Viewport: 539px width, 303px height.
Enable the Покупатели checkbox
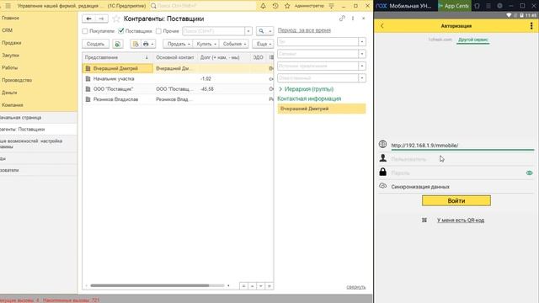pos(85,31)
